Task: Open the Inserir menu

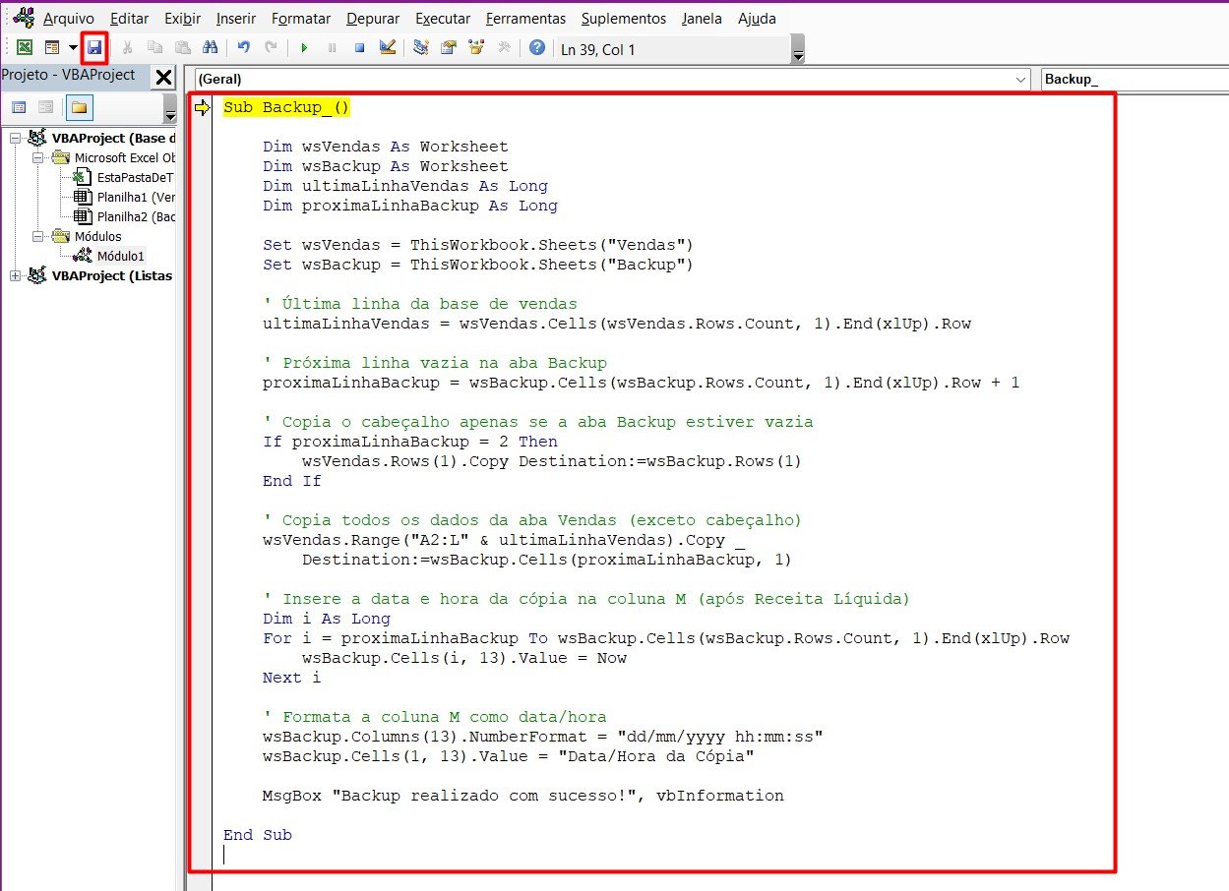Action: click(x=236, y=19)
